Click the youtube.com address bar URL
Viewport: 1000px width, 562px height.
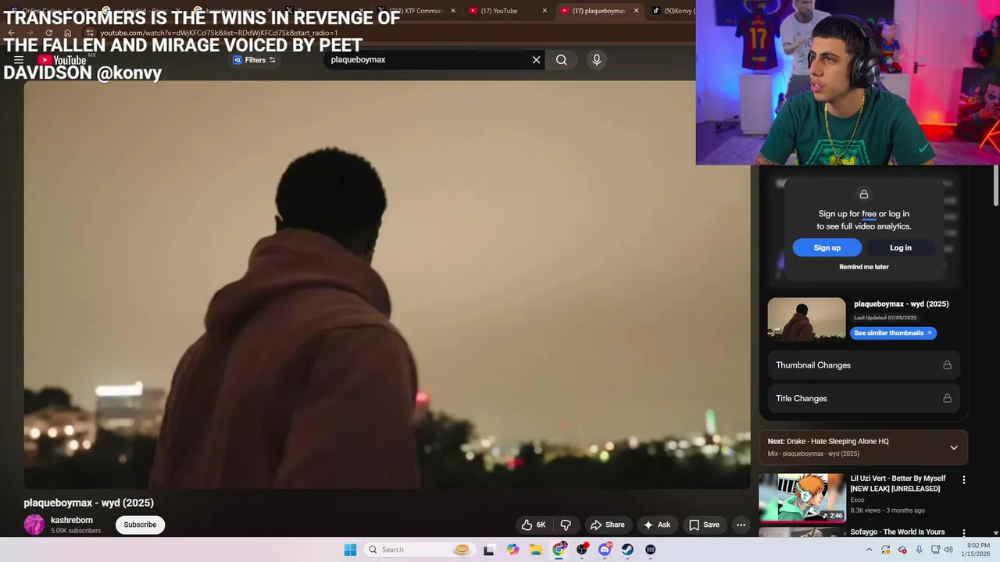pos(219,33)
